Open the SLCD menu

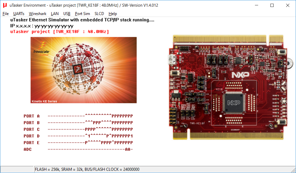99,14
